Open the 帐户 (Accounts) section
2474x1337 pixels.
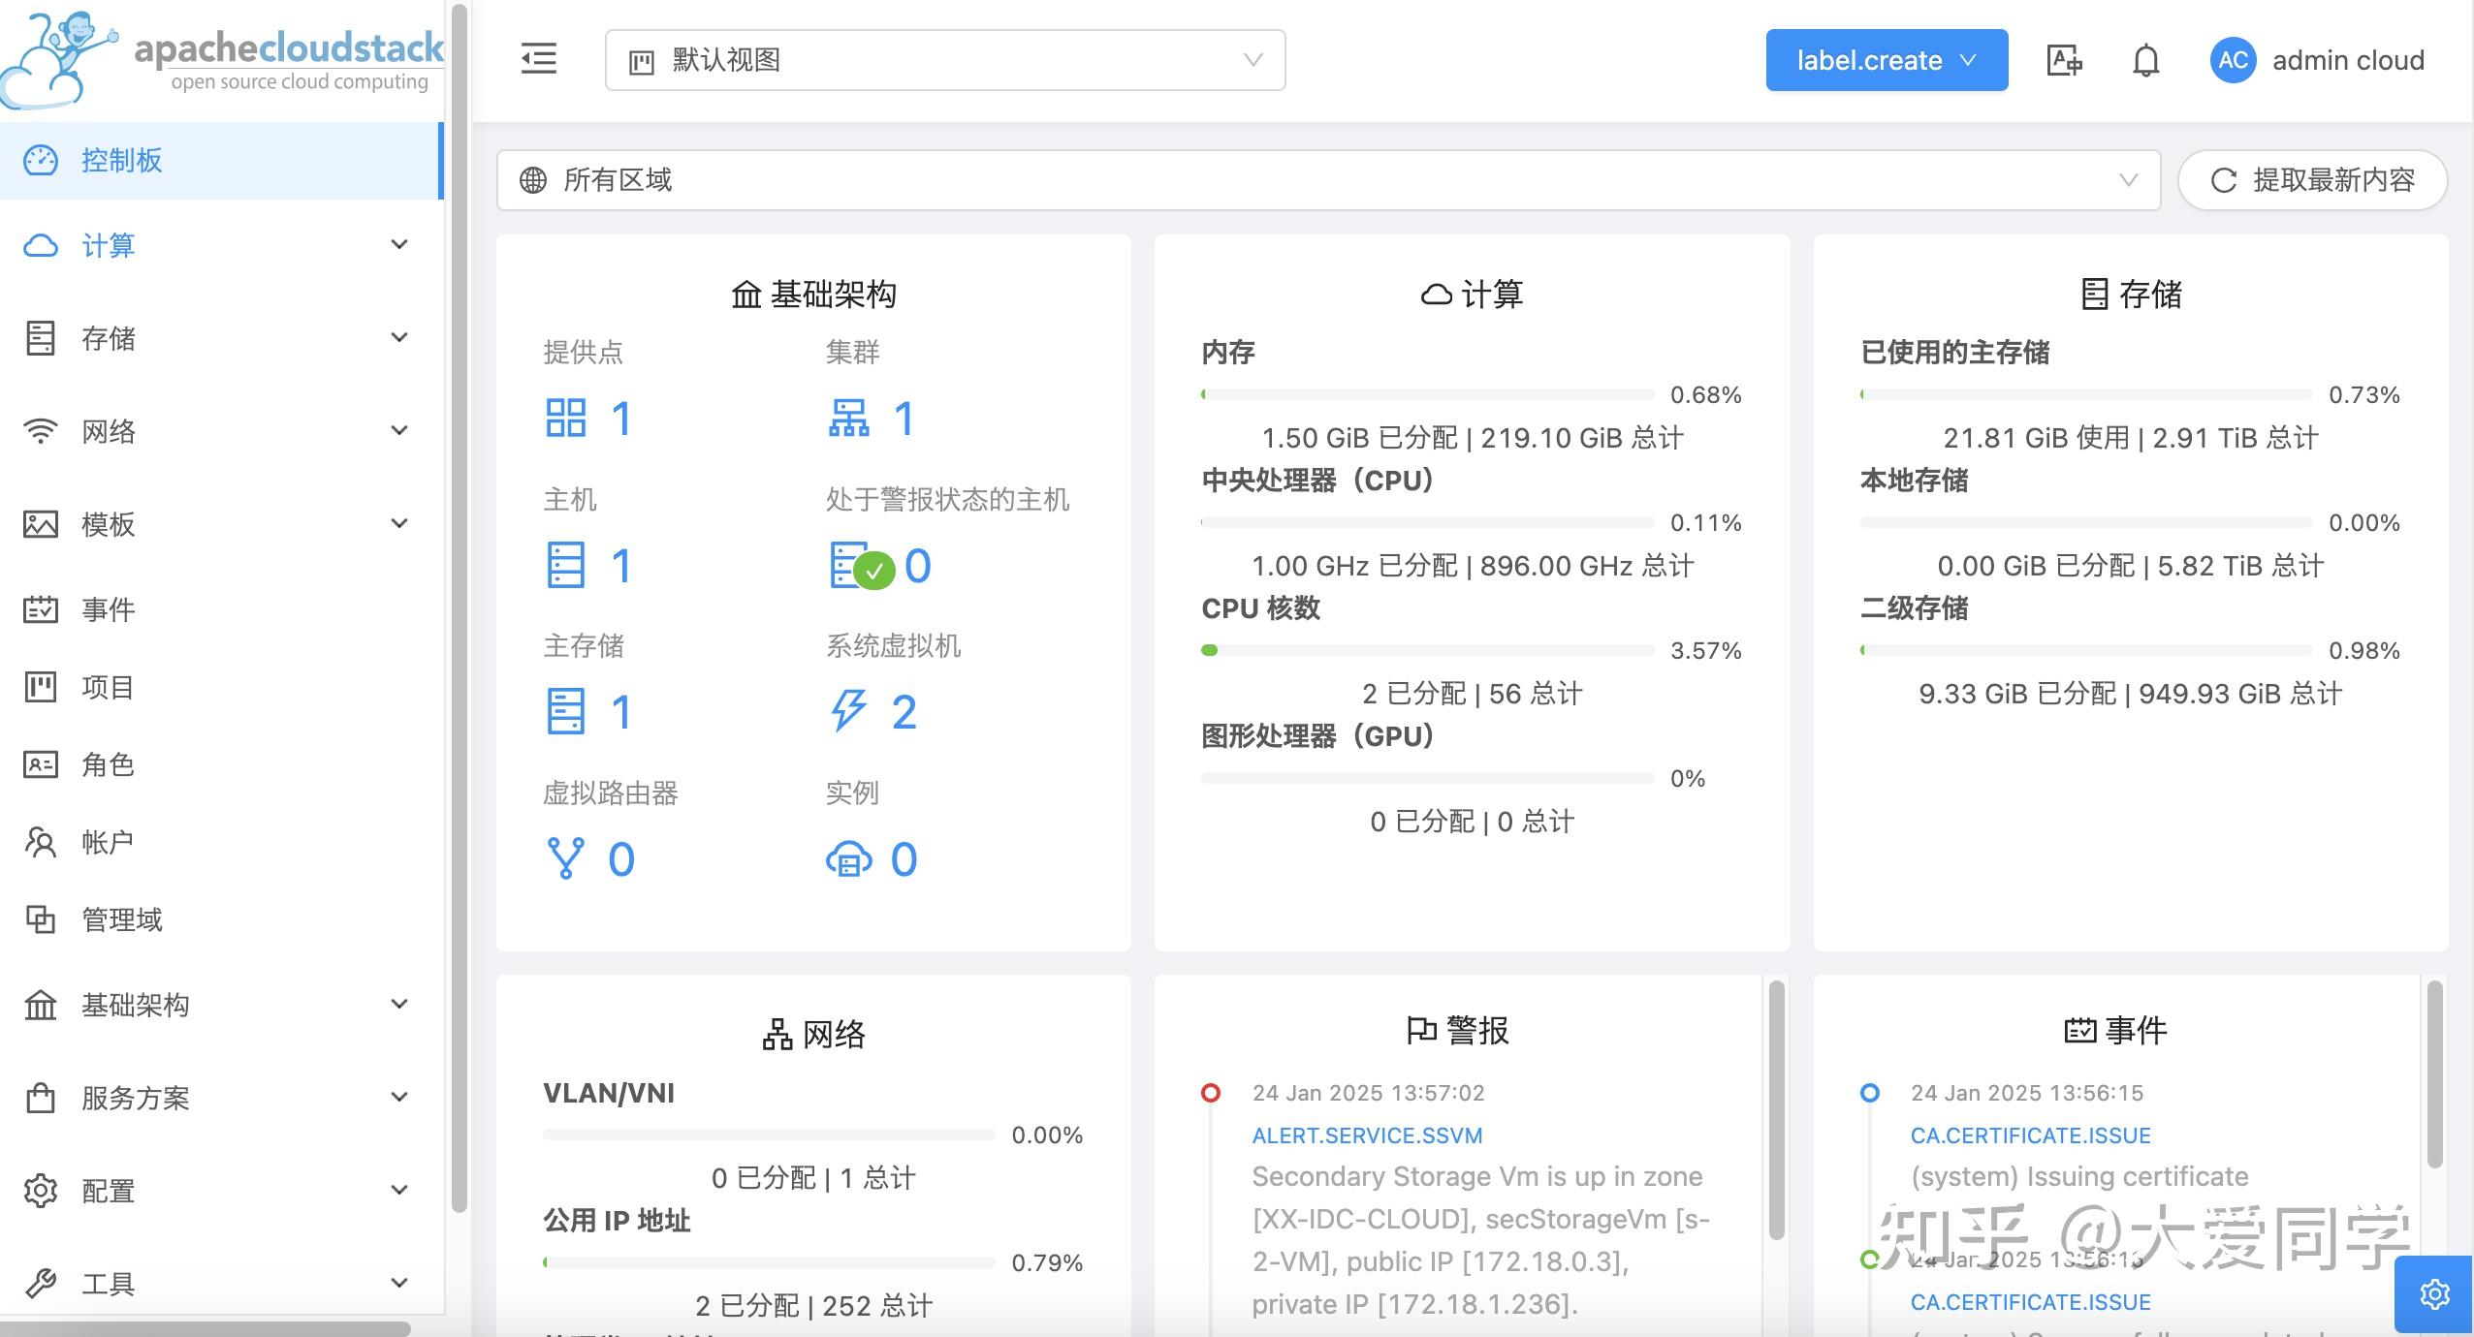[107, 842]
